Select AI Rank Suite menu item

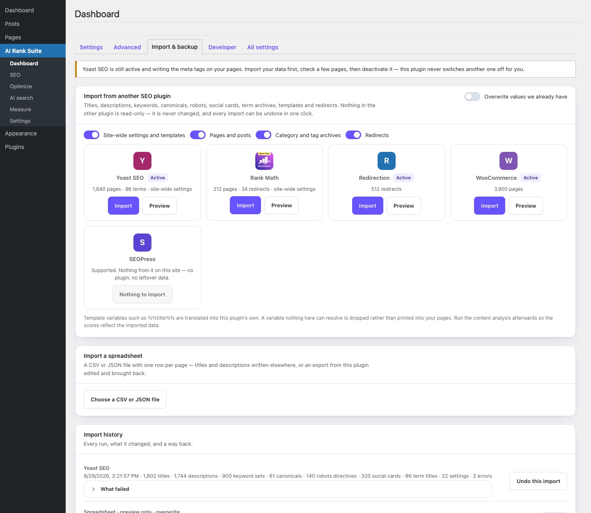(33, 51)
